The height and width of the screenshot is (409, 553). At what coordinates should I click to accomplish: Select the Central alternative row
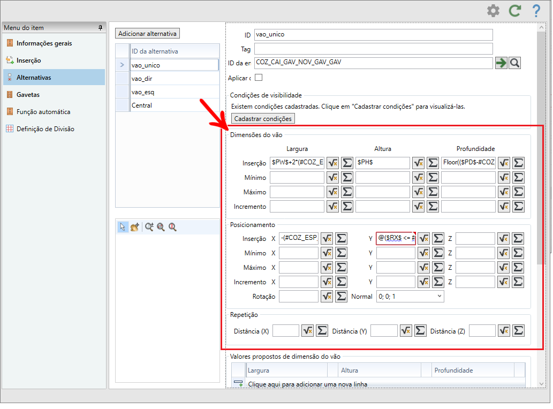[168, 105]
